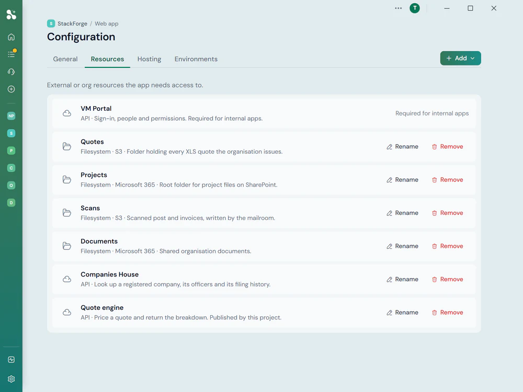The height and width of the screenshot is (392, 523).
Task: Remove the Documents resource
Action: (448, 246)
